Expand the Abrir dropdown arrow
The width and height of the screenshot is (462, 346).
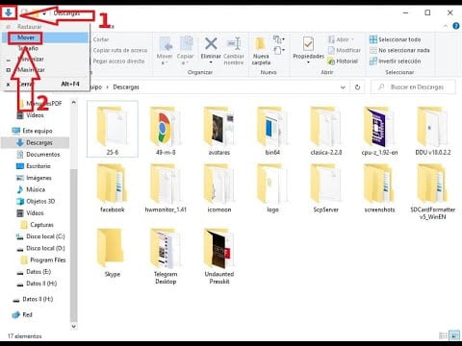(x=352, y=39)
